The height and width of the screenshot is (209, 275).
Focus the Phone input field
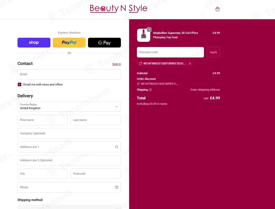tap(69, 187)
